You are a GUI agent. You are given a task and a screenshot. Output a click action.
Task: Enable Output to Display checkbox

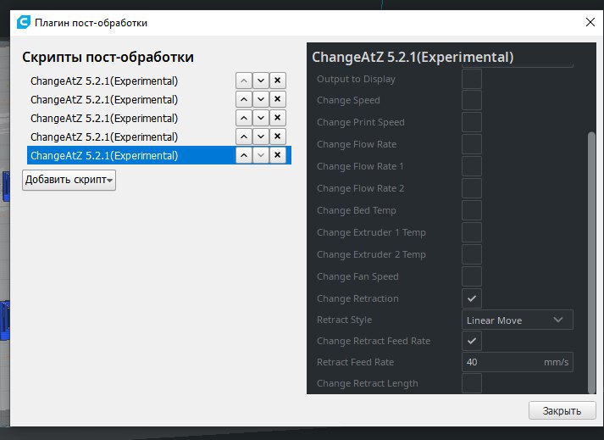(472, 79)
